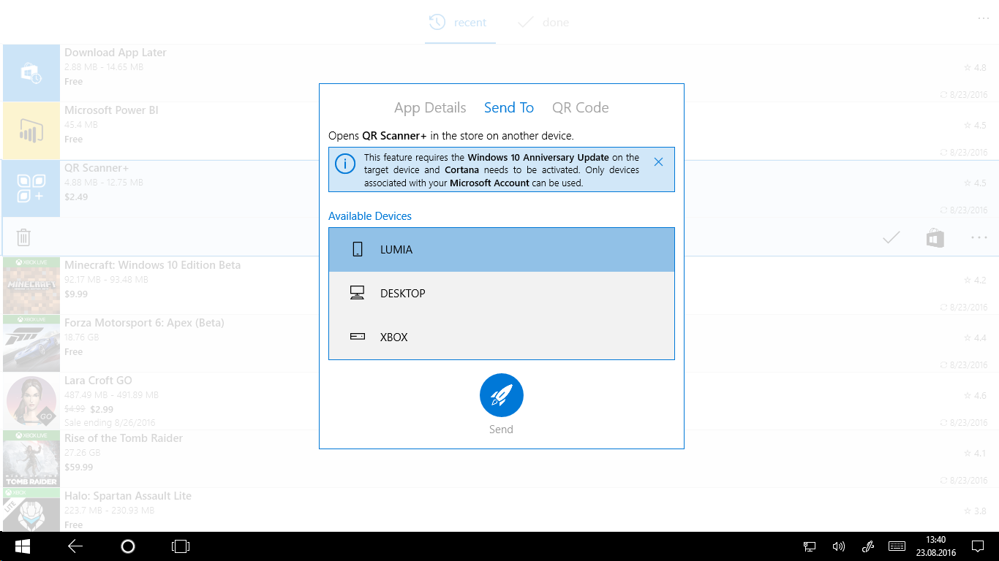The image size is (999, 561).
Task: Choose DESKTOP from available devices
Action: point(502,294)
